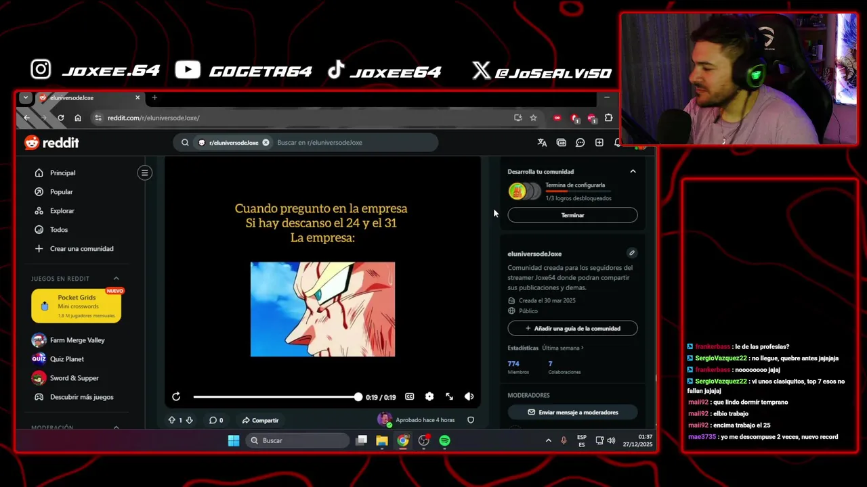Click the Reddit logo

point(52,143)
